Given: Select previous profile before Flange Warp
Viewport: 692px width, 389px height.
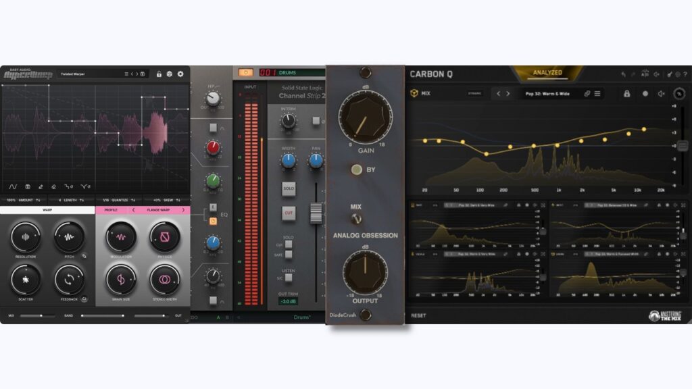Looking at the screenshot, I should pos(133,211).
